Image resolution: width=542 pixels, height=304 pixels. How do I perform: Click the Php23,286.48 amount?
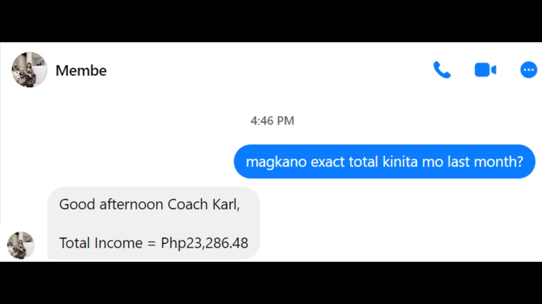205,243
